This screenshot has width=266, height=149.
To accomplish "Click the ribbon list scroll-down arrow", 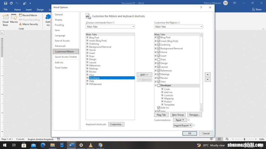I will pyautogui.click(x=201, y=110).
